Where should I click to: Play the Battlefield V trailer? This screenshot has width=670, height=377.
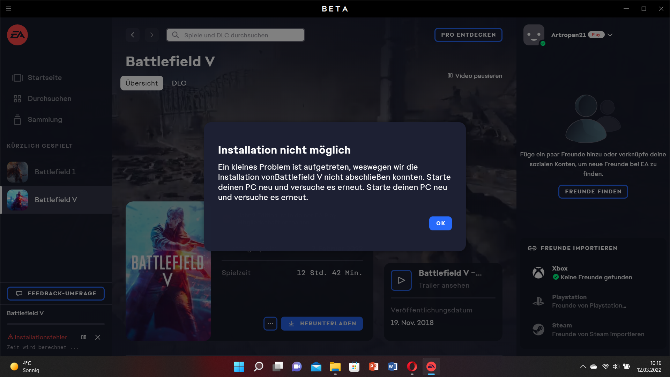[x=401, y=280]
